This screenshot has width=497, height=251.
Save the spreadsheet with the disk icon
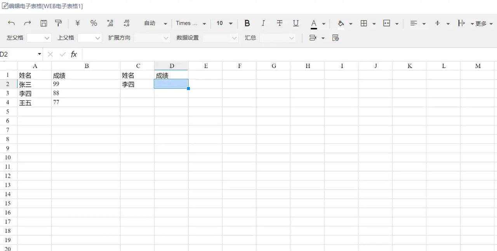(x=44, y=23)
